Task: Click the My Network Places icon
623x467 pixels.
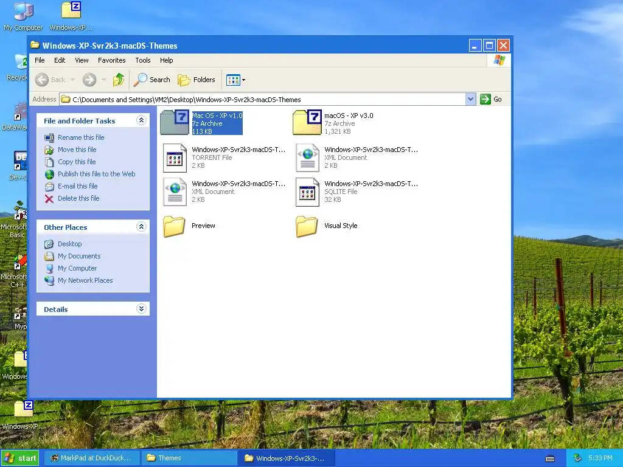Action: coord(49,280)
